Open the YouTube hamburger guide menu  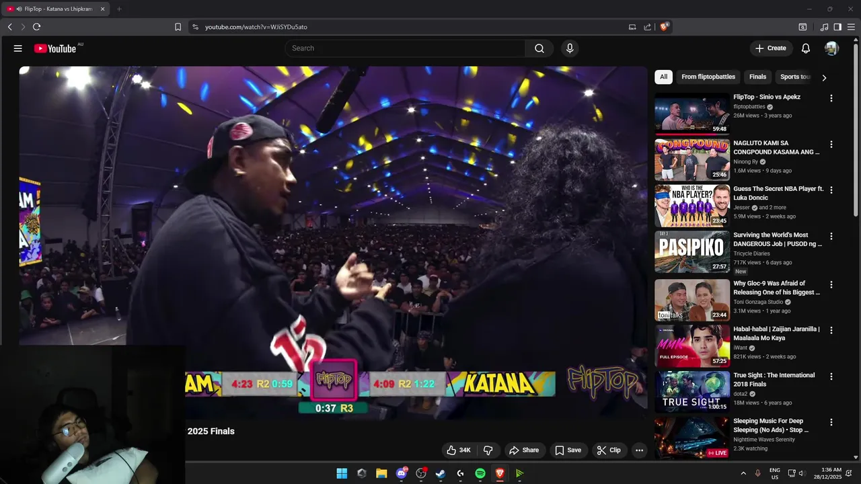(18, 48)
